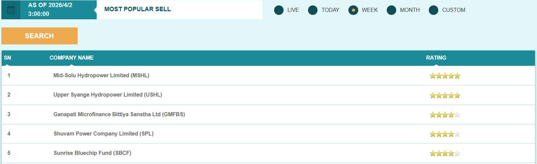Viewport: 537px width, 164px height.
Task: Open Upper Syange Hydropower Limited (USHL)
Action: (108, 95)
